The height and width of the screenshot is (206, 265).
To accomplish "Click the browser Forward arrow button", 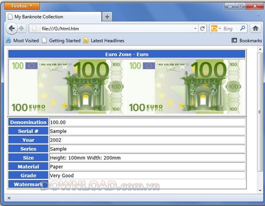I will pos(21,28).
